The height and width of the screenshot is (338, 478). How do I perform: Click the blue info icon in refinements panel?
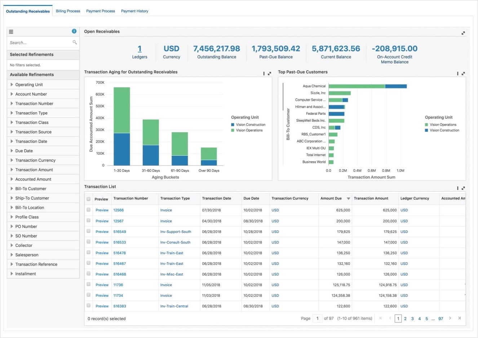(74, 31)
